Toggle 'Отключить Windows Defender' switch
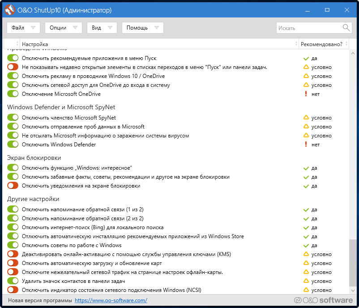Image resolution: width=359 pixels, height=308 pixels. [13, 144]
